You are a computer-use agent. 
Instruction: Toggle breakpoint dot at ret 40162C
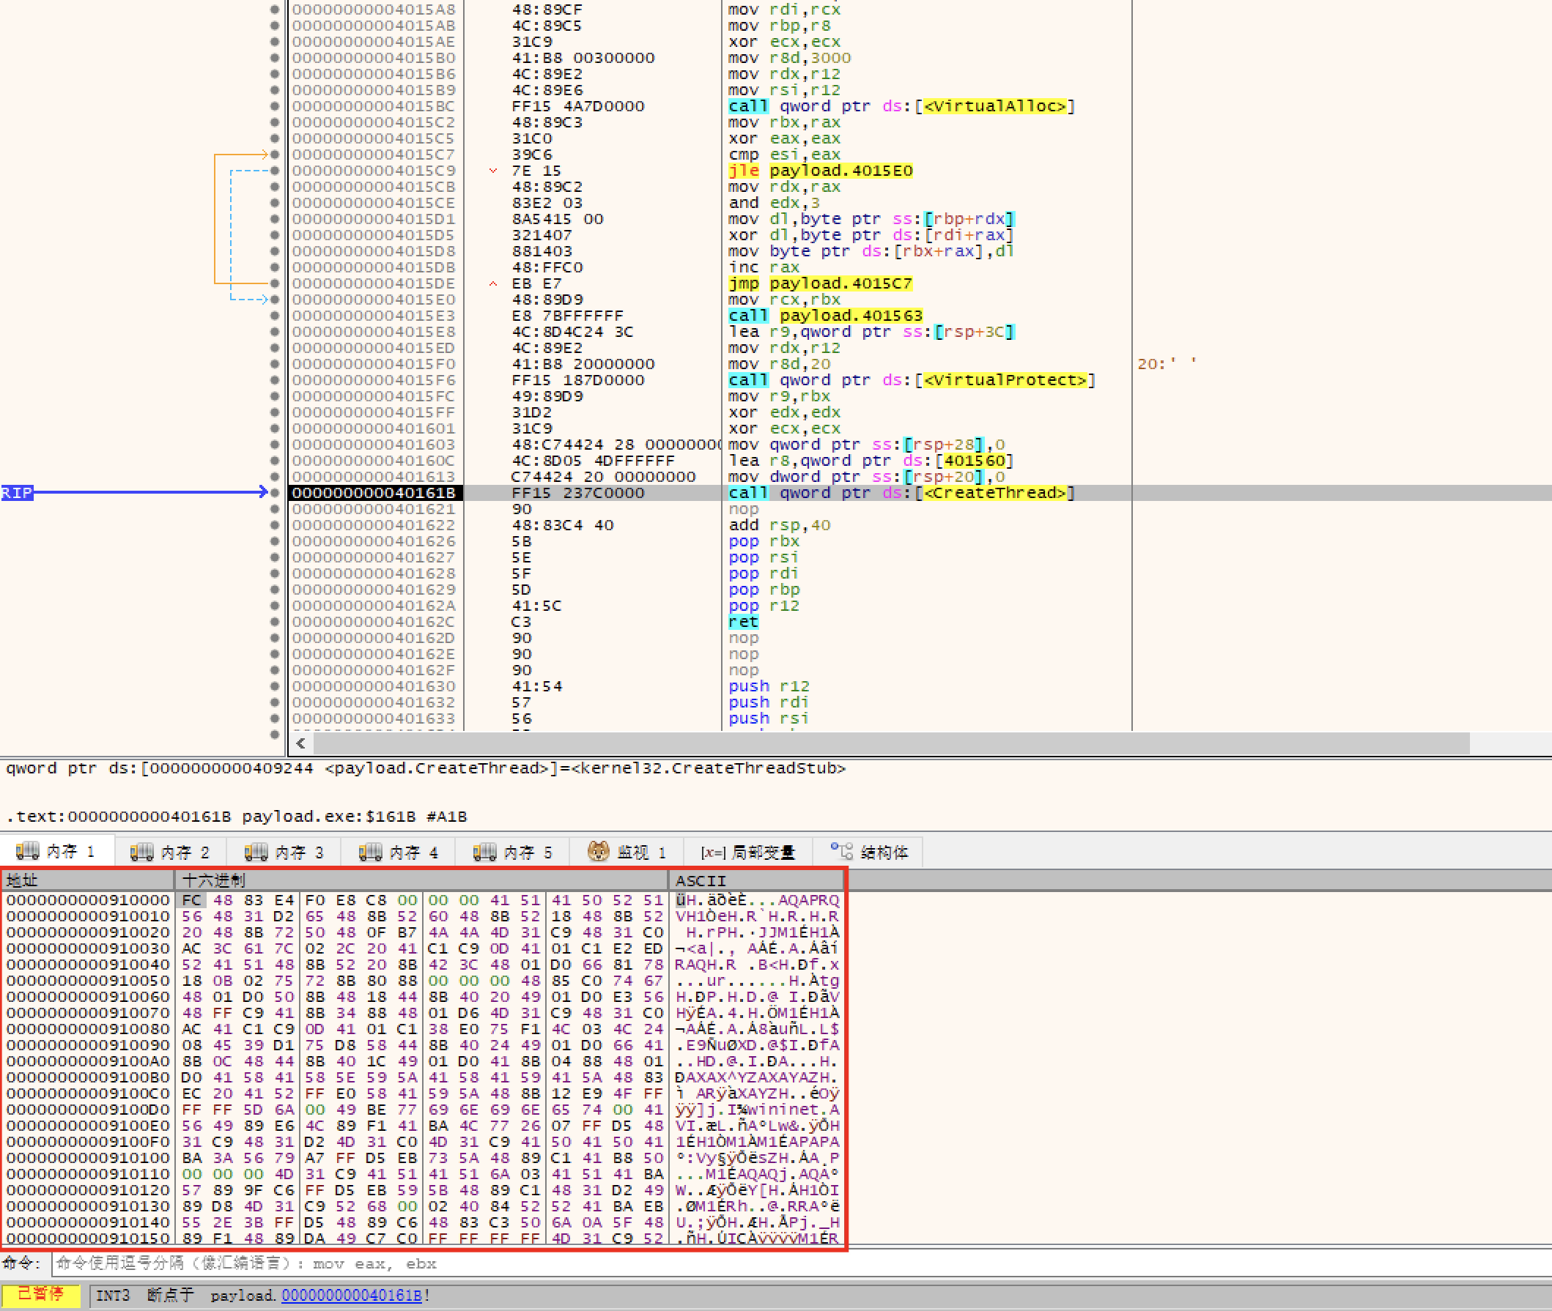(275, 622)
